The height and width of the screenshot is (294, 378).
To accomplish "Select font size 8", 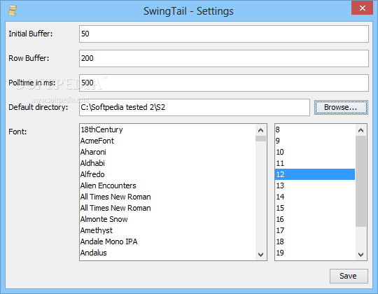I will 315,129.
